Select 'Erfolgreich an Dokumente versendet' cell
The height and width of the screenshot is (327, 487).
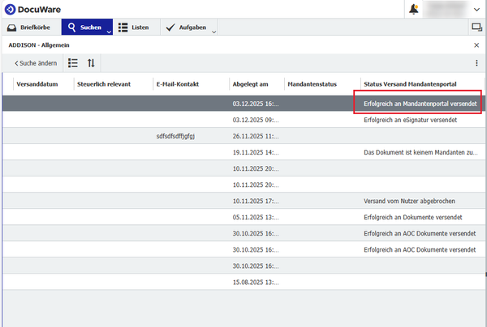click(413, 218)
